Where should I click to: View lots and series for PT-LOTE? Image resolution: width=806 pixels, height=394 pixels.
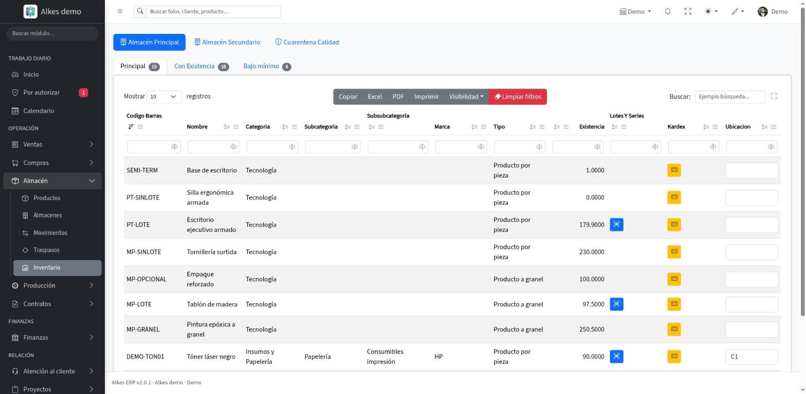pyautogui.click(x=616, y=224)
